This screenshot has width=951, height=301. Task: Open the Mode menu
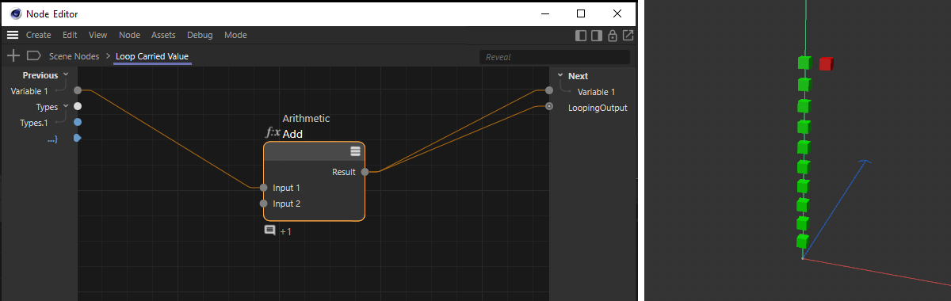coord(235,35)
